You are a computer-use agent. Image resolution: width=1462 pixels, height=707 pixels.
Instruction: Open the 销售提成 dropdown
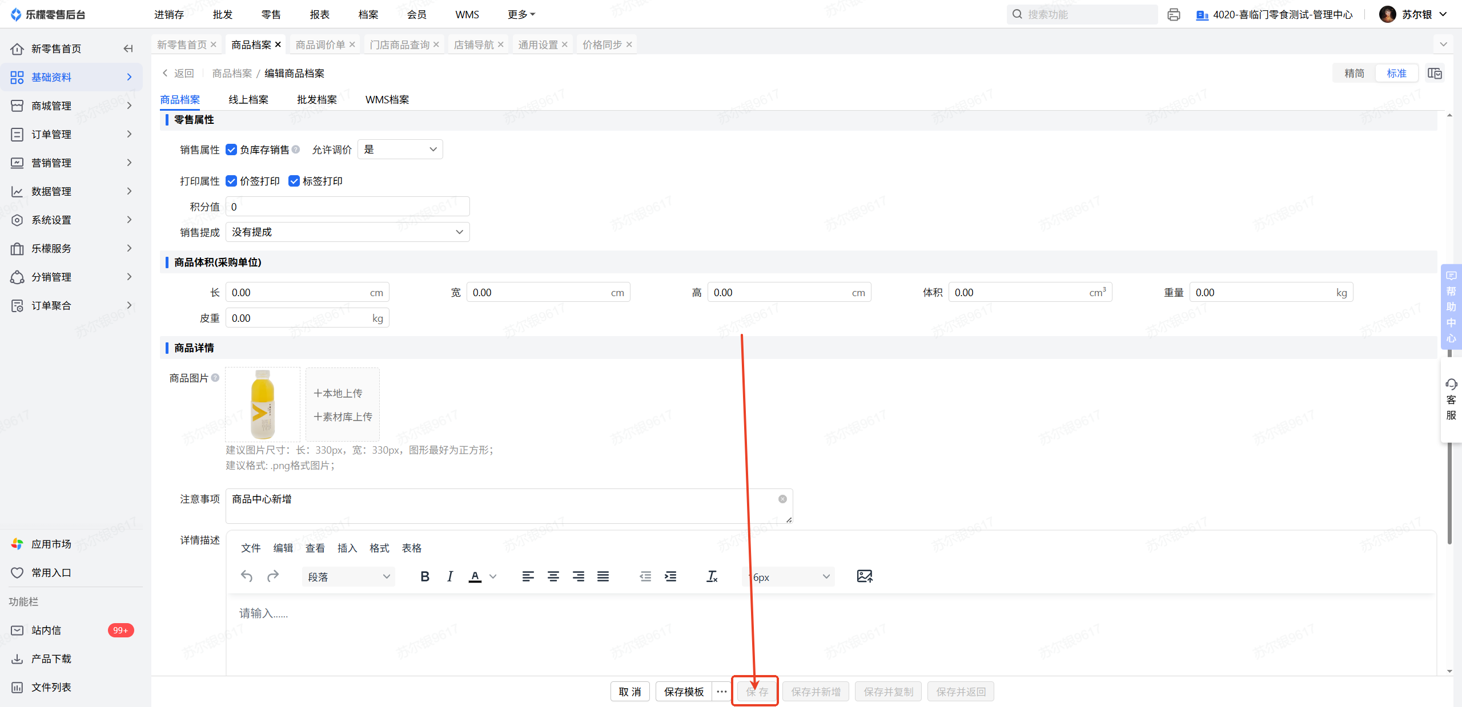tap(347, 232)
